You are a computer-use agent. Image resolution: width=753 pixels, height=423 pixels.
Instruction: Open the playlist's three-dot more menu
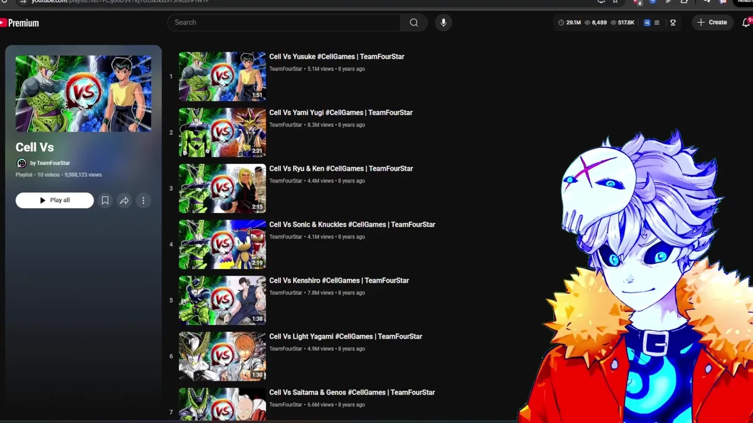coord(143,200)
